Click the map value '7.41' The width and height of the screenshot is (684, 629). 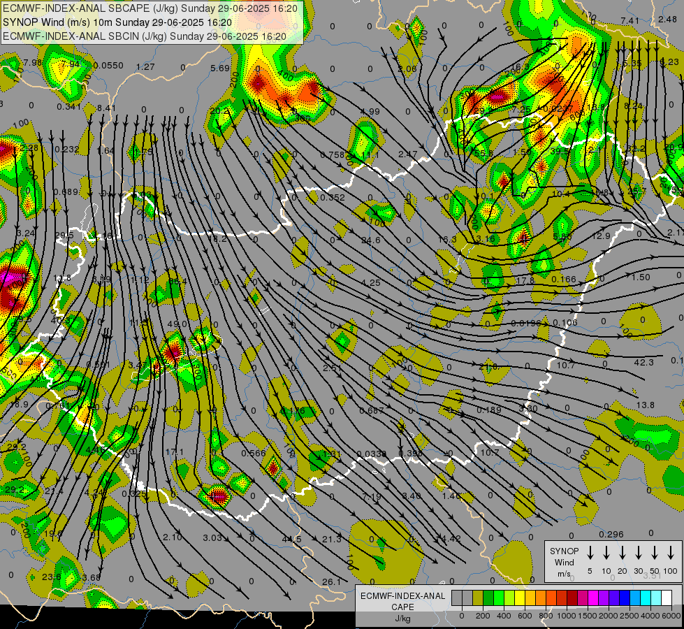(x=630, y=20)
